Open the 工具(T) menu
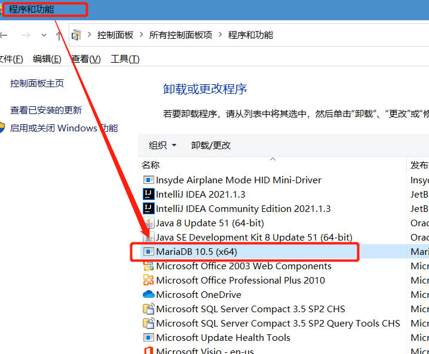The width and height of the screenshot is (429, 354). tap(125, 59)
